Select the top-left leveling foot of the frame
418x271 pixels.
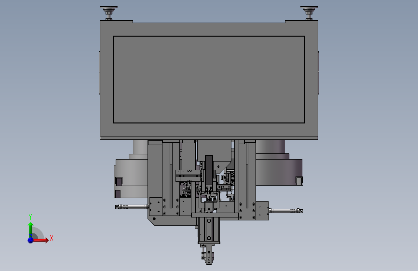108,13
